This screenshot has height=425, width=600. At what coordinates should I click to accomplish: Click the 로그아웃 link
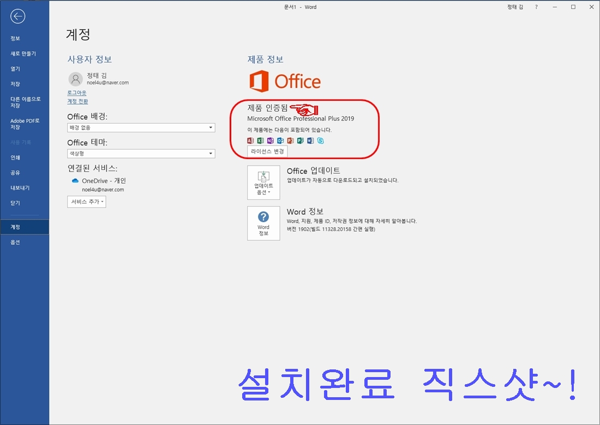(76, 93)
